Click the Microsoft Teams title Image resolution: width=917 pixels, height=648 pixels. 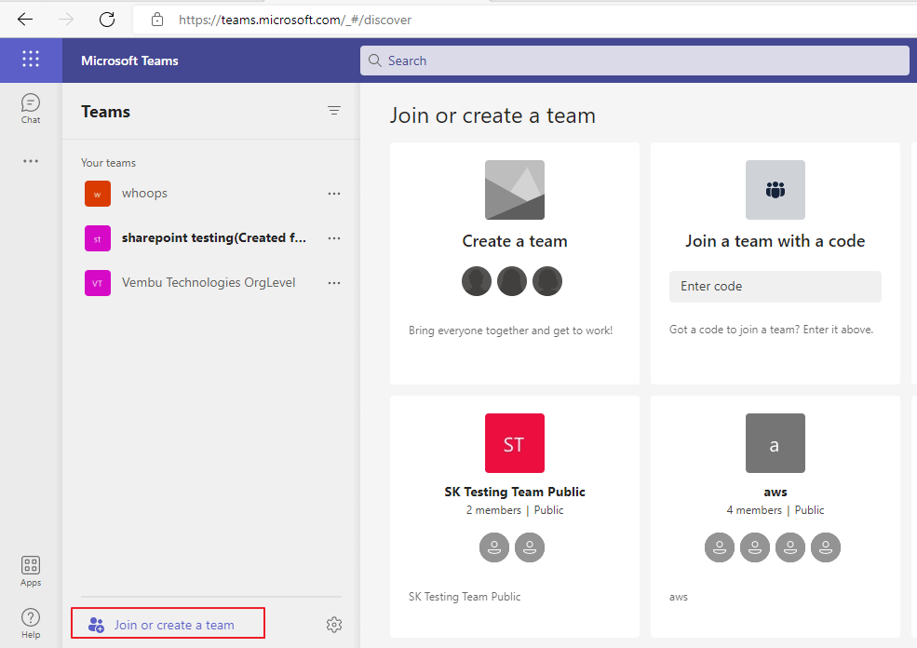pos(129,61)
